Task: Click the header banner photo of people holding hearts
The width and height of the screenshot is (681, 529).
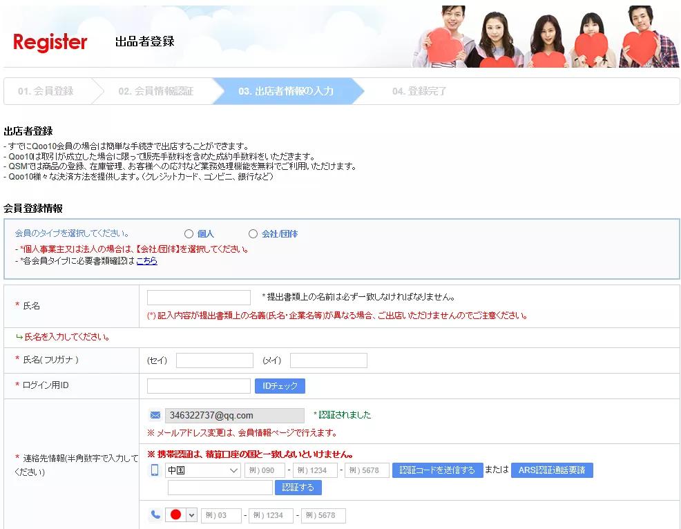Action: 545,37
